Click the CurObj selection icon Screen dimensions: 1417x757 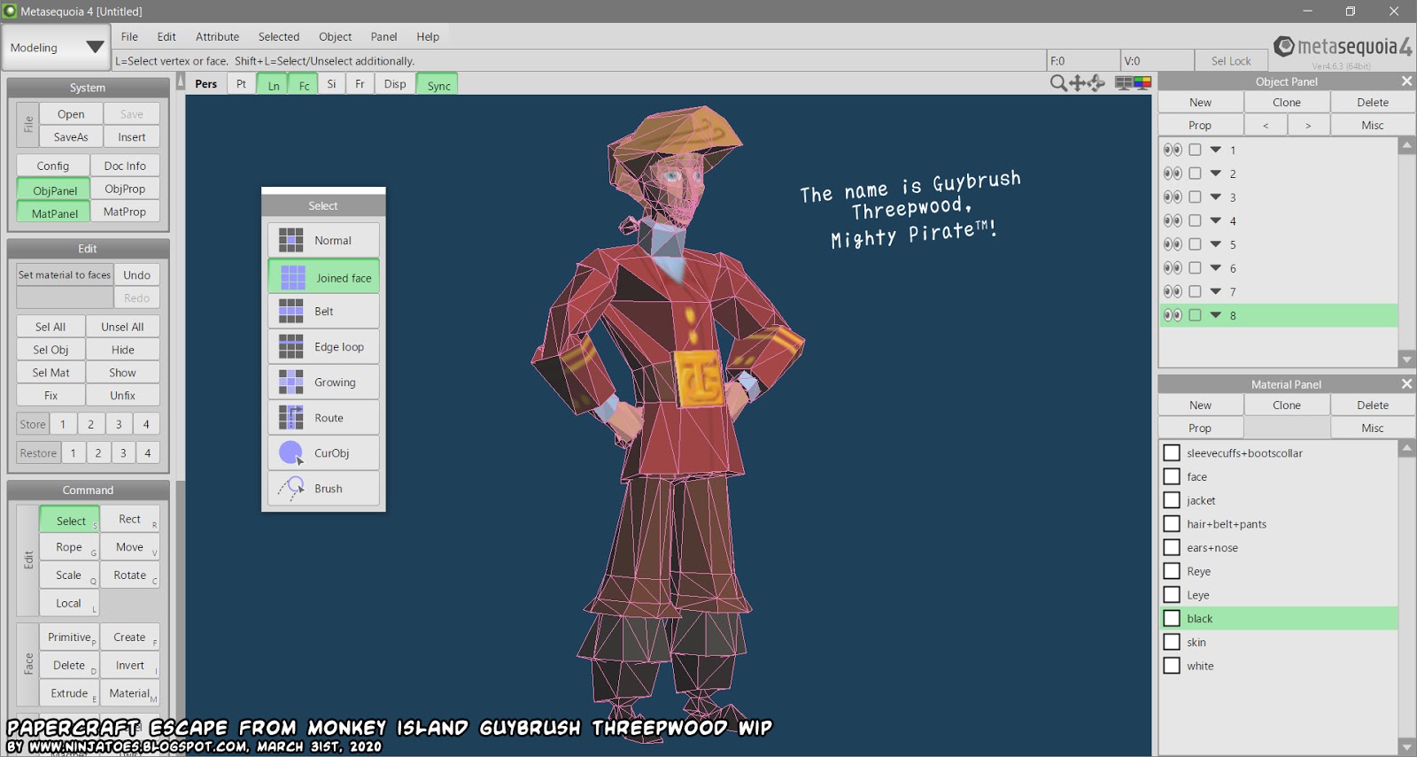click(290, 452)
